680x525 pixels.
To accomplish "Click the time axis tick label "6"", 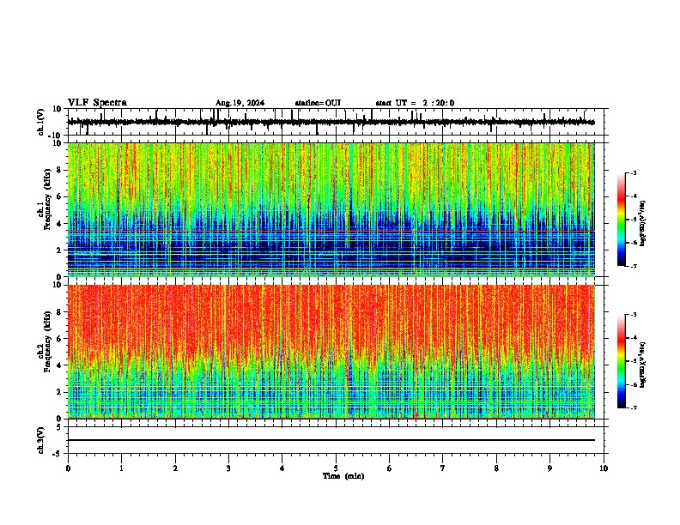I will (390, 468).
